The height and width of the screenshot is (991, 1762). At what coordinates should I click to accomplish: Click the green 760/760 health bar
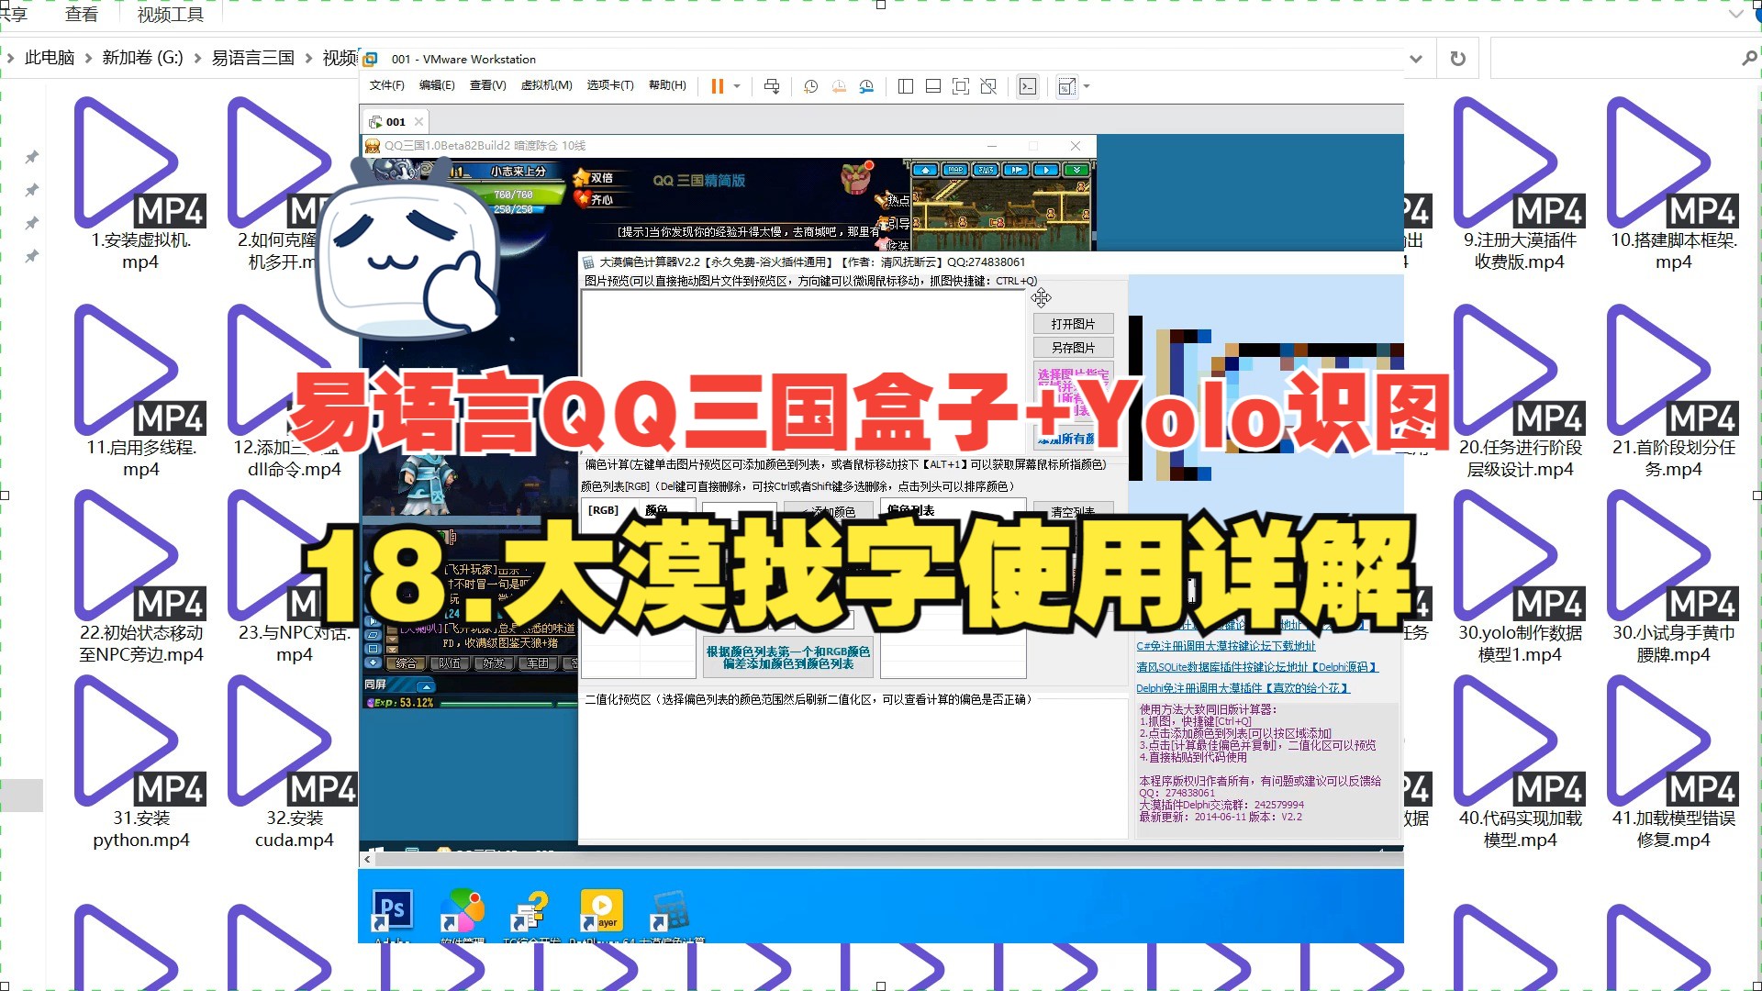[x=514, y=195]
